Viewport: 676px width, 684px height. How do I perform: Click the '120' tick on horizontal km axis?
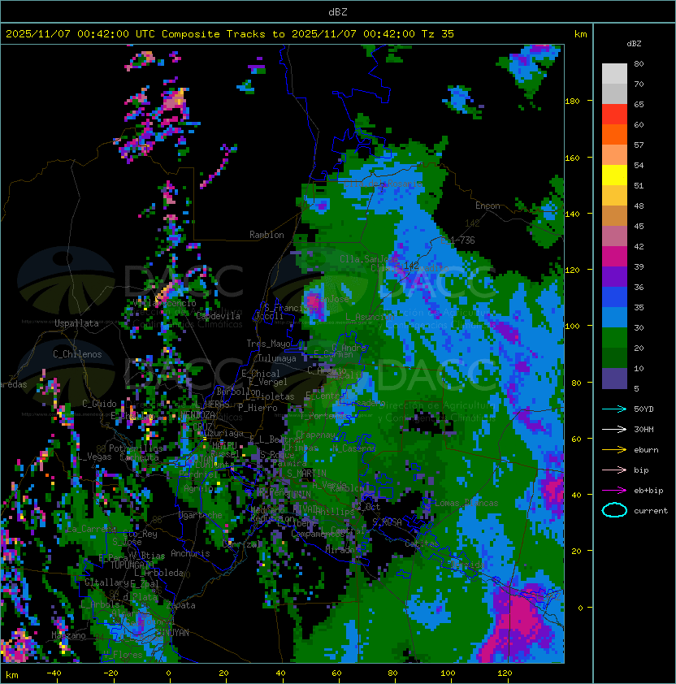(x=505, y=673)
